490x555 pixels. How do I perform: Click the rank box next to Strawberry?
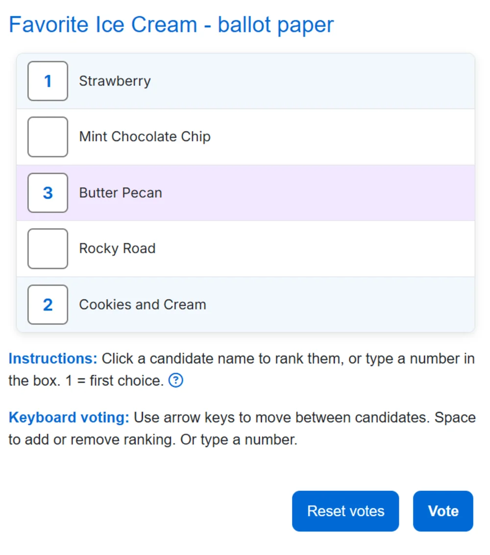pos(48,81)
